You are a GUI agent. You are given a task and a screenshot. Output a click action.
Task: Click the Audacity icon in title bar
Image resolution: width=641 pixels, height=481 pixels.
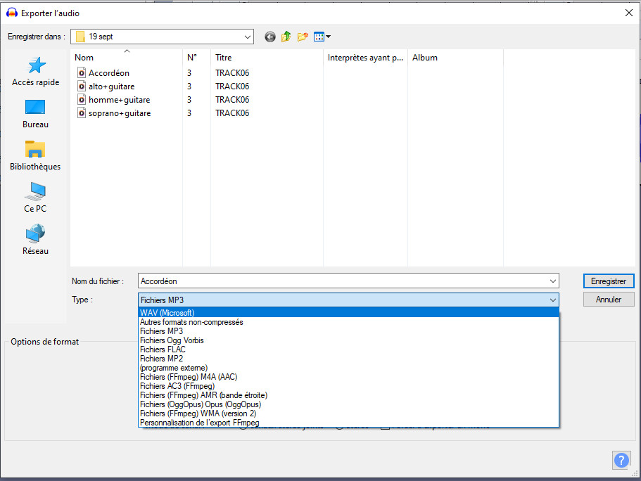(12, 13)
